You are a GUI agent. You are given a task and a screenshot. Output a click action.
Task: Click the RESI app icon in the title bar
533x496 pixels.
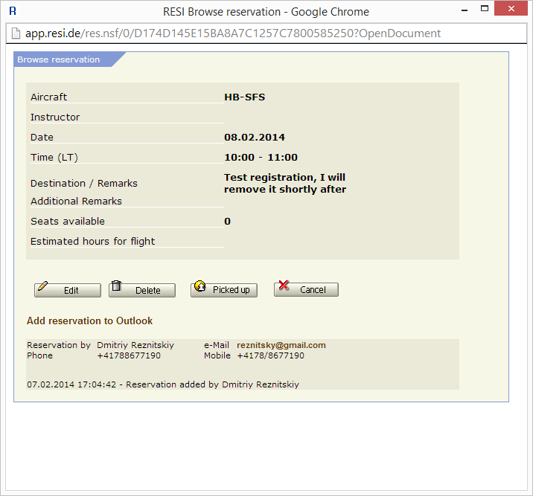click(13, 11)
